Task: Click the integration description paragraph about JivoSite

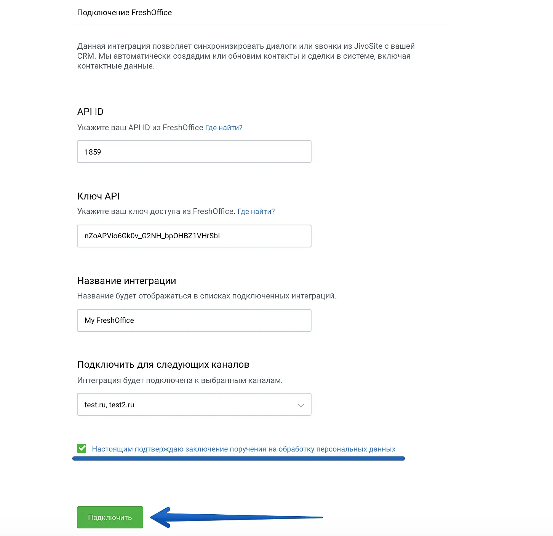Action: pyautogui.click(x=246, y=56)
